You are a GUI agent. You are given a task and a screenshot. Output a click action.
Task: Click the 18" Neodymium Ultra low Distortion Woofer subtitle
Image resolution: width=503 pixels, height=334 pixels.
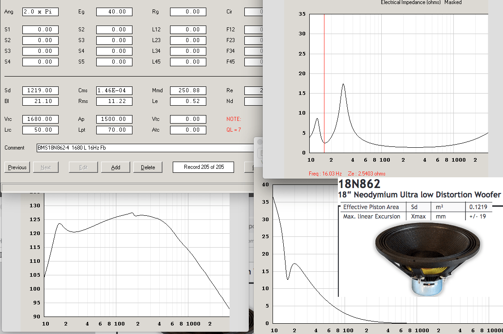420,195
